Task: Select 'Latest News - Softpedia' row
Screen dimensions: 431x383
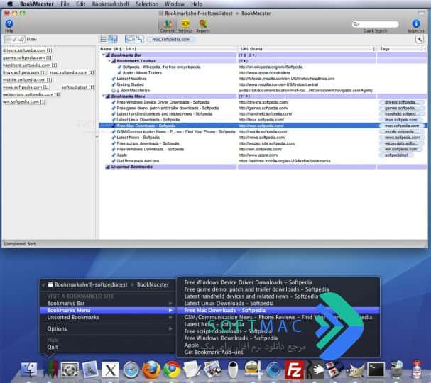Action: point(263,138)
